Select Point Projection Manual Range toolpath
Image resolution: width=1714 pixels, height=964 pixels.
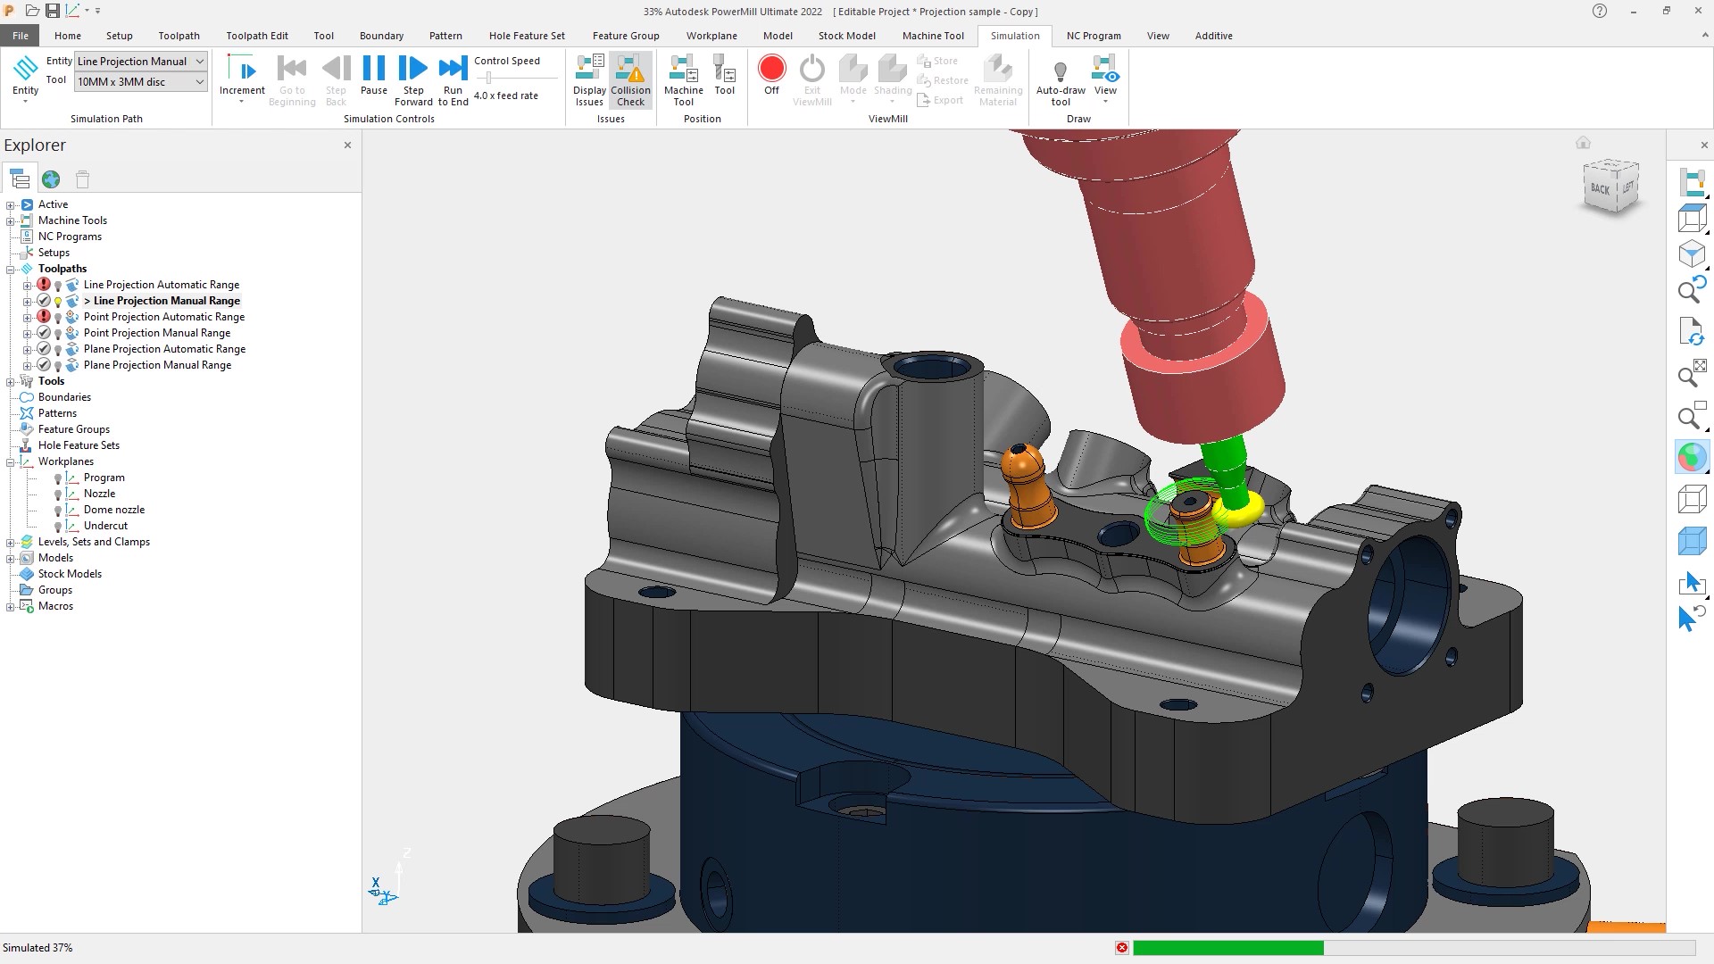click(157, 333)
